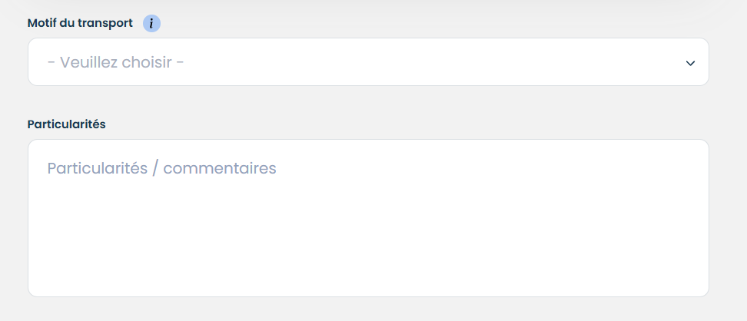Show help tooltip for transport reason
This screenshot has height=321, width=747.
(151, 23)
